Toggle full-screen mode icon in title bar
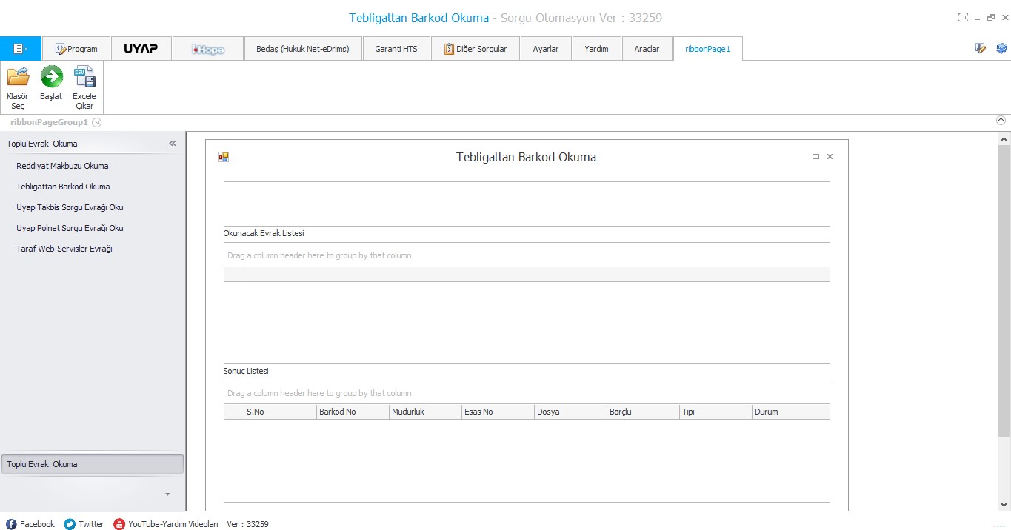Image resolution: width=1011 pixels, height=530 pixels. 963,18
